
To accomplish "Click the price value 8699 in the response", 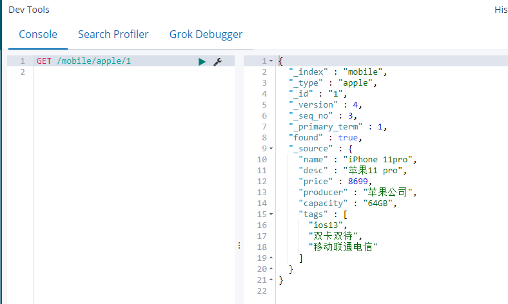I will pos(358,181).
